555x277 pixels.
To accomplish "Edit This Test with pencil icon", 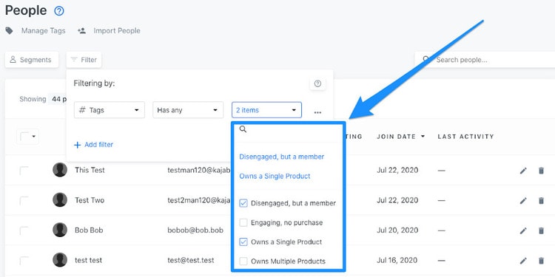I will tap(523, 171).
